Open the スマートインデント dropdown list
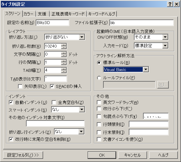Screen dimensions: 181x162 (x=82, y=109)
